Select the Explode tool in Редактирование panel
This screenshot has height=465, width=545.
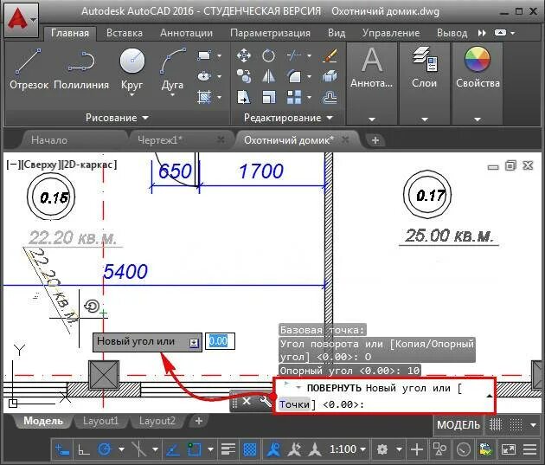[x=329, y=76]
